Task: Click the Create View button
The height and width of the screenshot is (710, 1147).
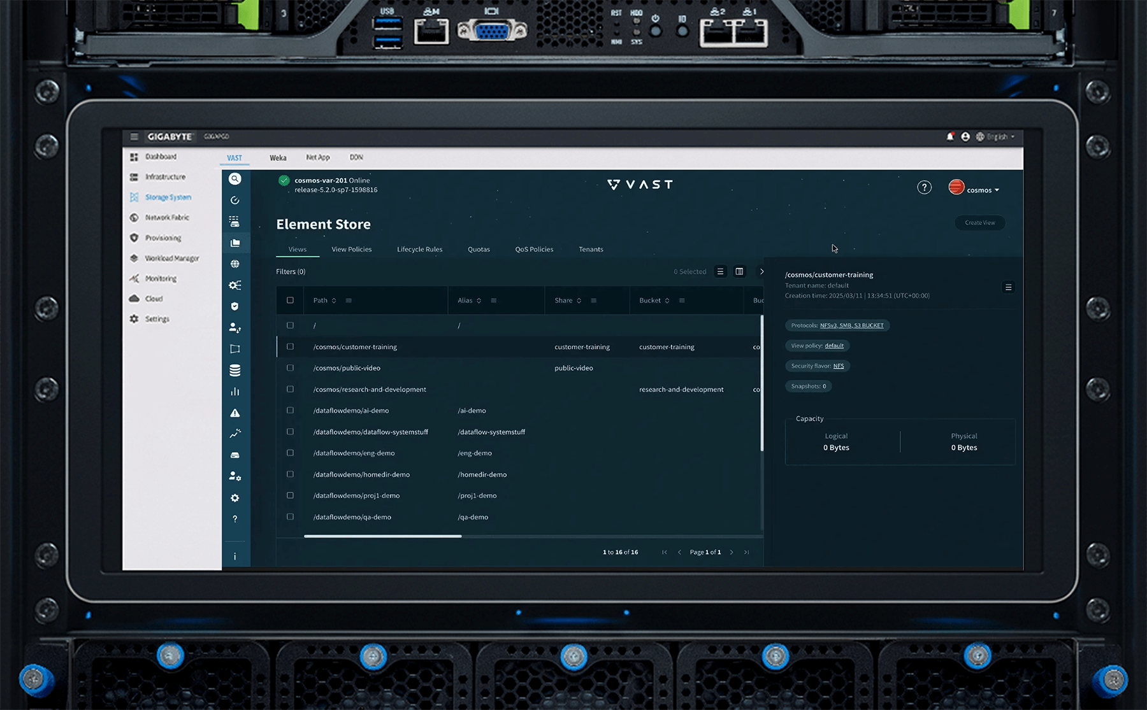Action: (979, 223)
